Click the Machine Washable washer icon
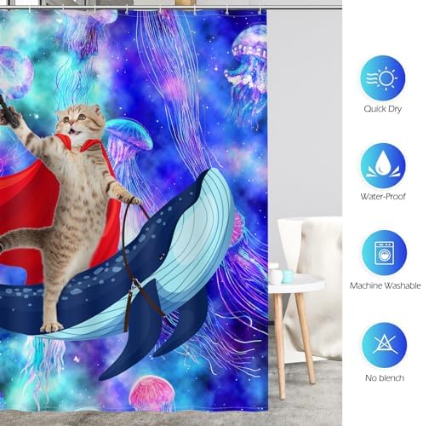Viewport: 423px width, 426px height. [x=385, y=253]
